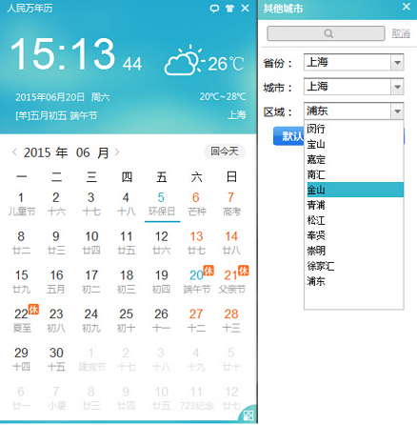Click the blue 默认 button

(x=288, y=136)
